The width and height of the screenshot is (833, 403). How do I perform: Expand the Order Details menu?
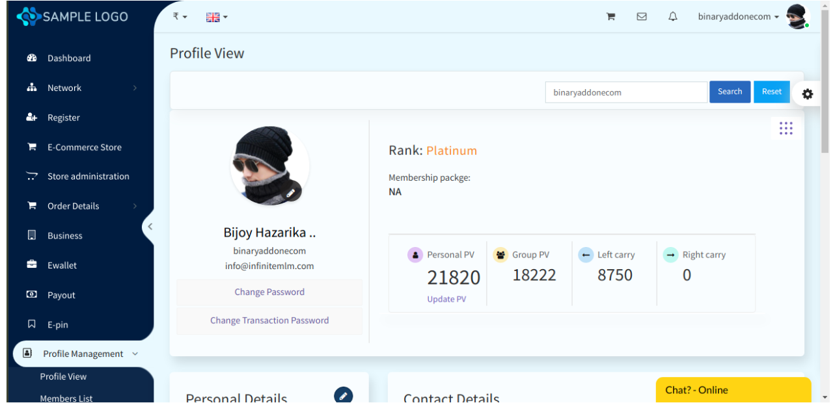click(x=73, y=205)
